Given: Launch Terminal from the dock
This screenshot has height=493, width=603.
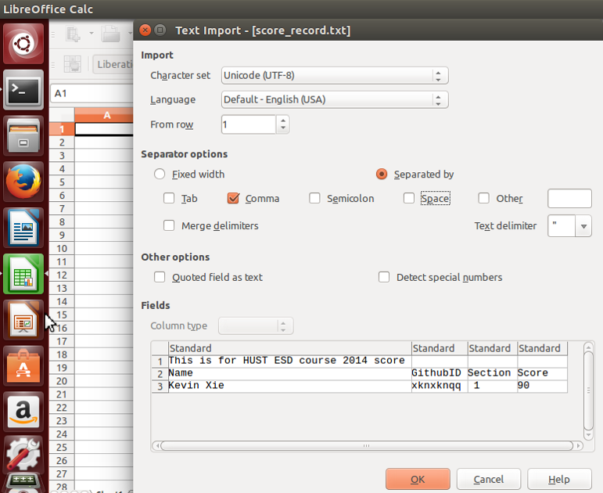Looking at the screenshot, I should tap(23, 90).
